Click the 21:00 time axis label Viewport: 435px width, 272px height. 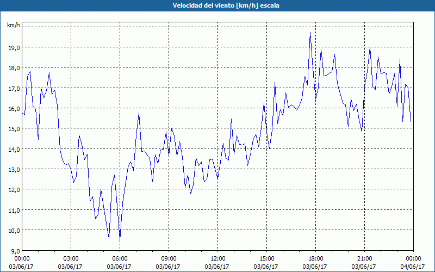(x=364, y=259)
